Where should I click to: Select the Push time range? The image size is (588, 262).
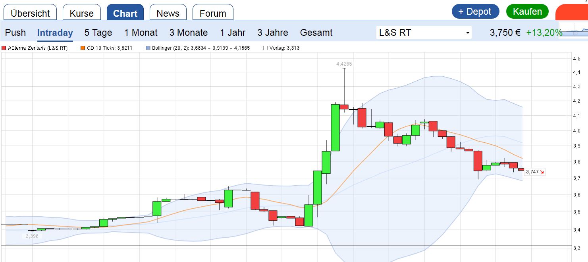point(15,33)
